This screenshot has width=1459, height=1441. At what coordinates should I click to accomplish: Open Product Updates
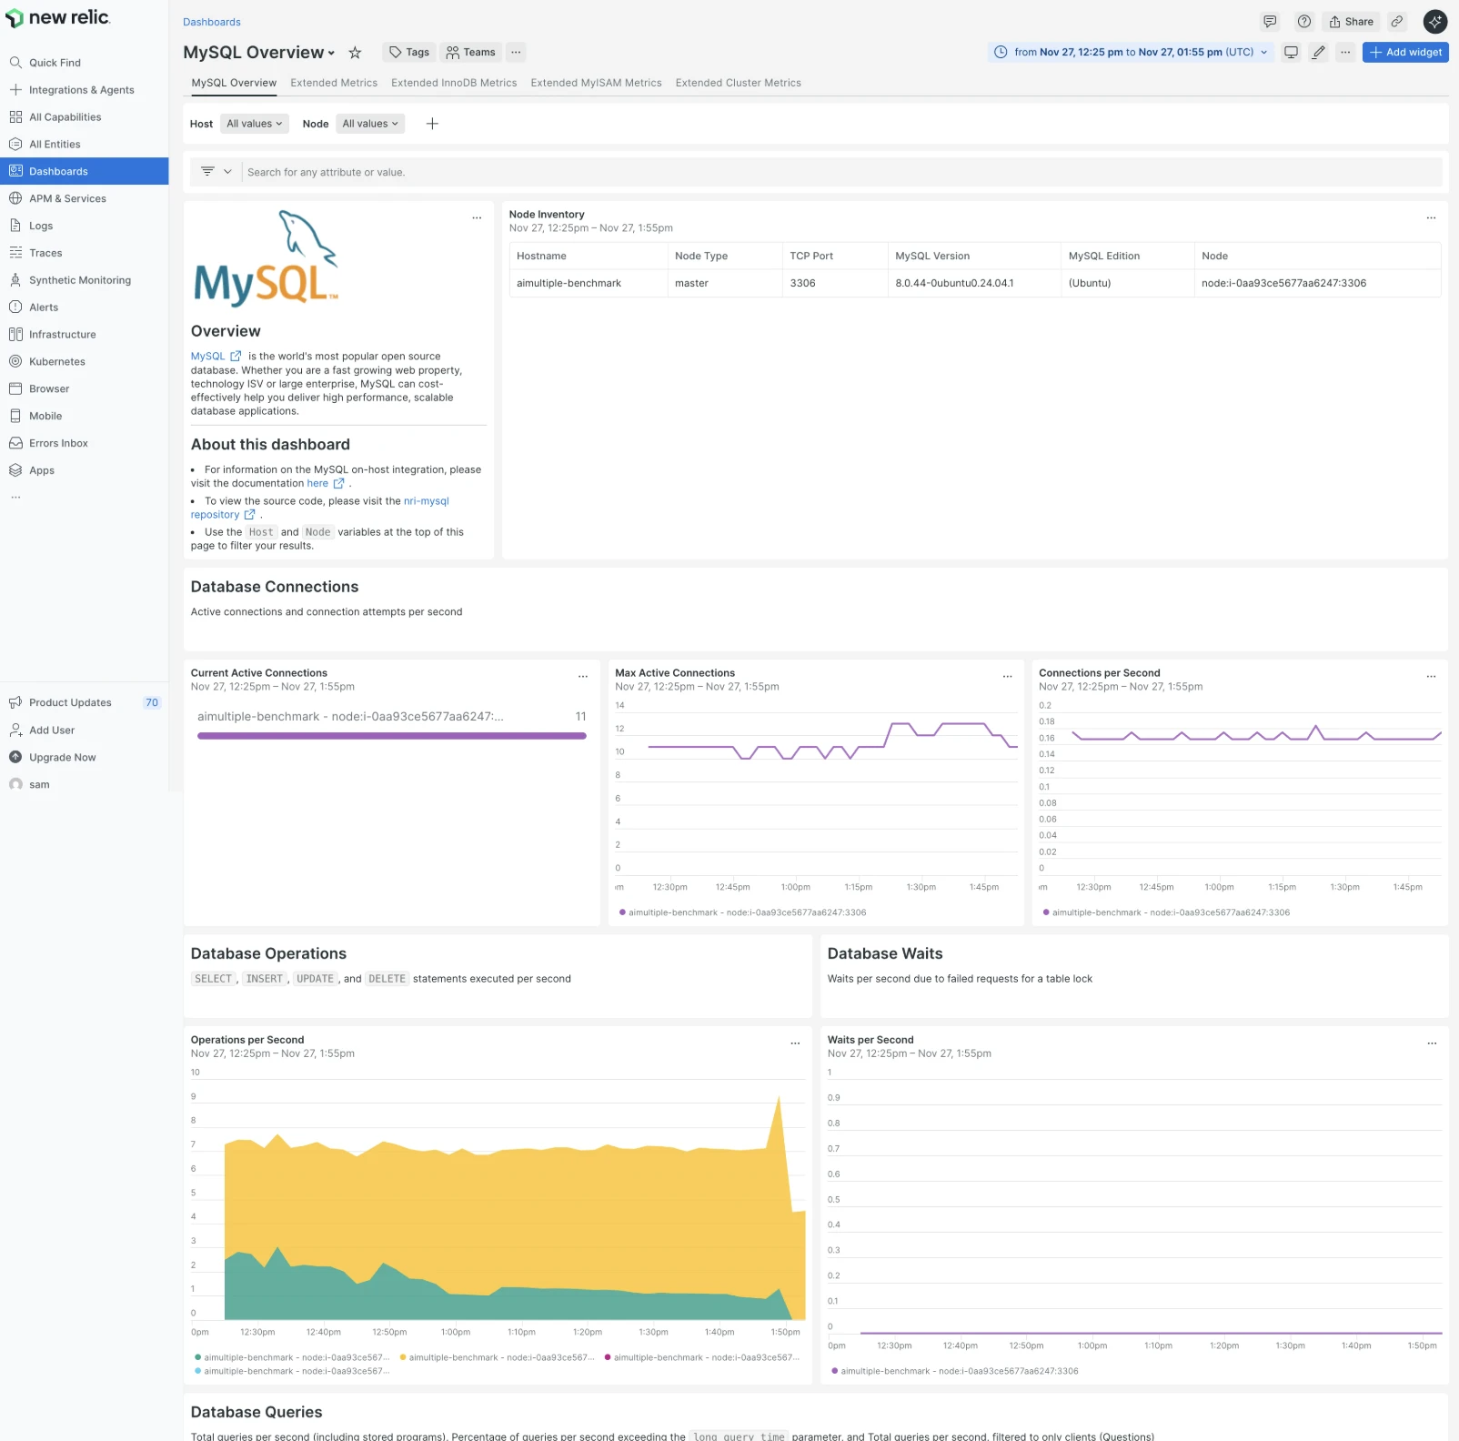[70, 703]
